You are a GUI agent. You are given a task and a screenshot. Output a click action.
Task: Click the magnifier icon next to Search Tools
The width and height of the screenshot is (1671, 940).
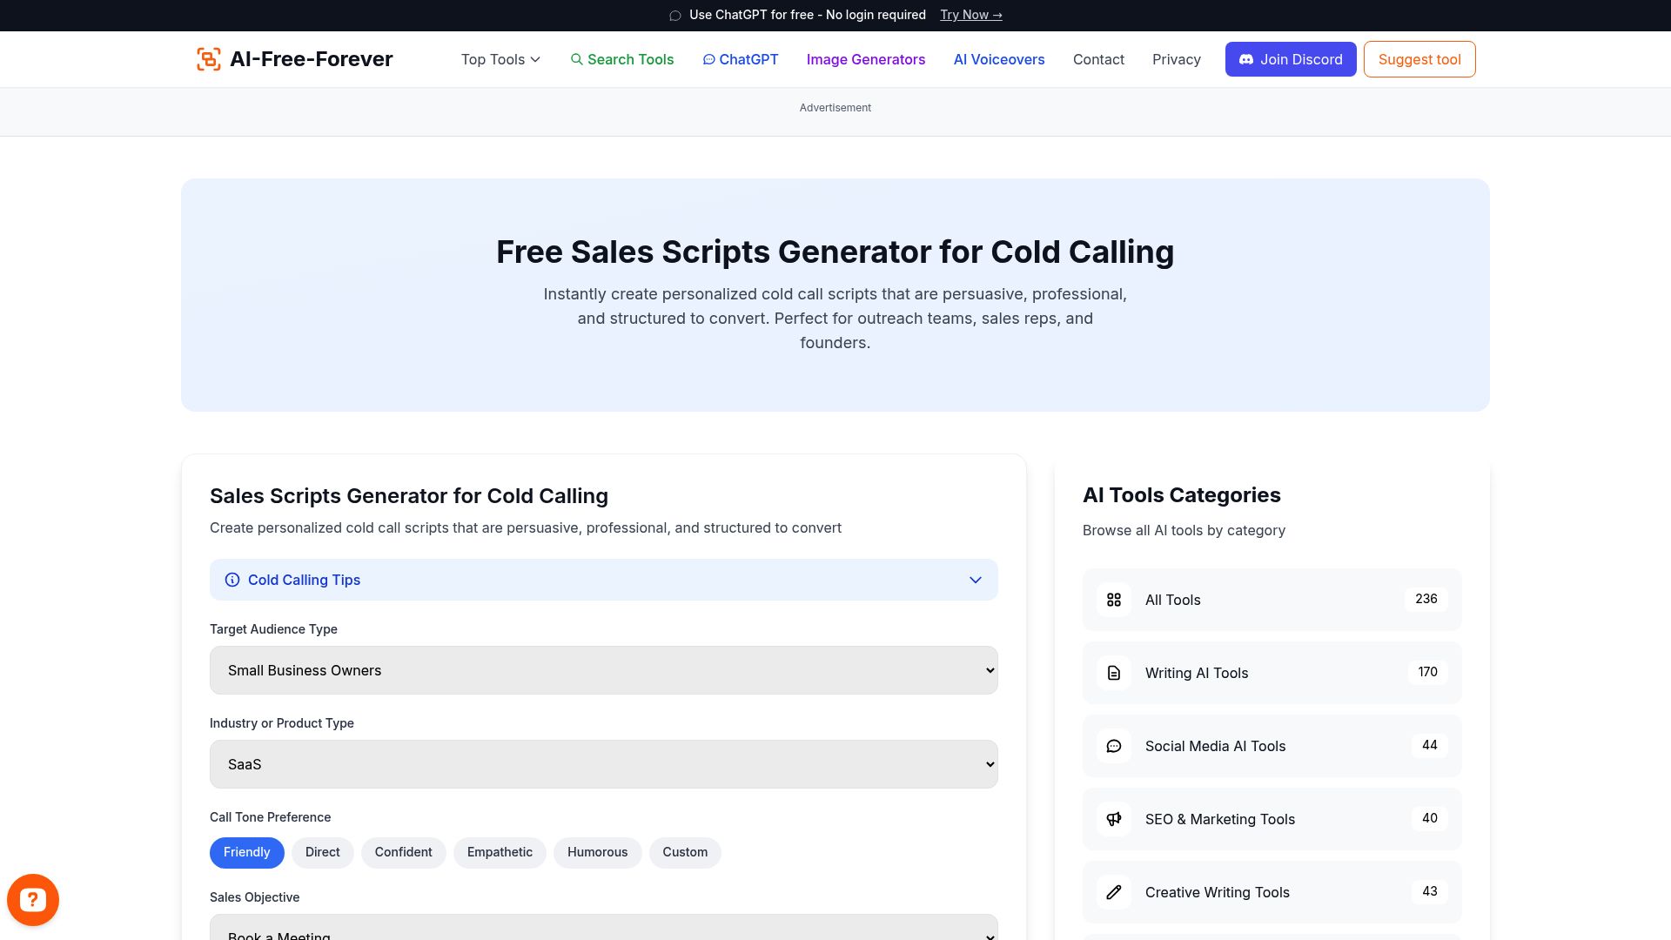[x=577, y=59]
